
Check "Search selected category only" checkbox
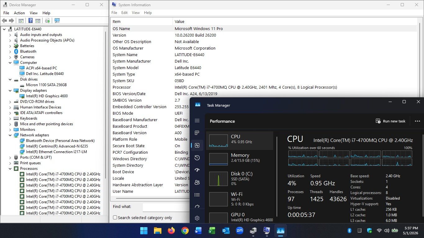(115, 218)
